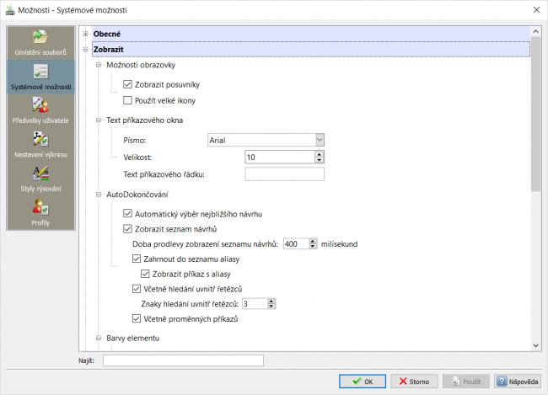Decrease Velikost value with down arrow
Image resolution: width=548 pixels, height=395 pixels.
pyautogui.click(x=319, y=160)
